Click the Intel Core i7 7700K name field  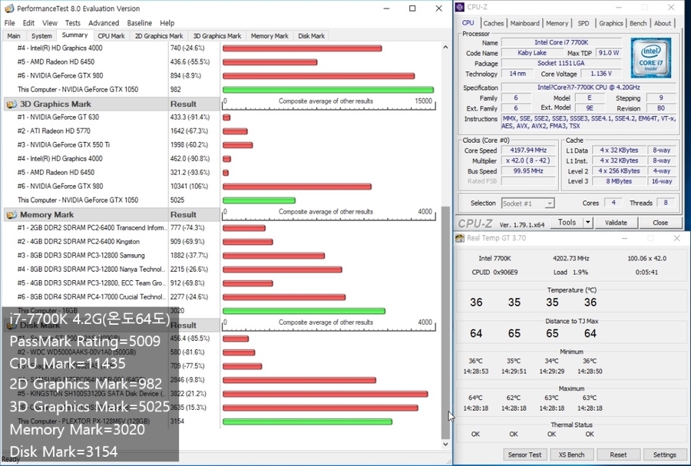[x=561, y=42]
